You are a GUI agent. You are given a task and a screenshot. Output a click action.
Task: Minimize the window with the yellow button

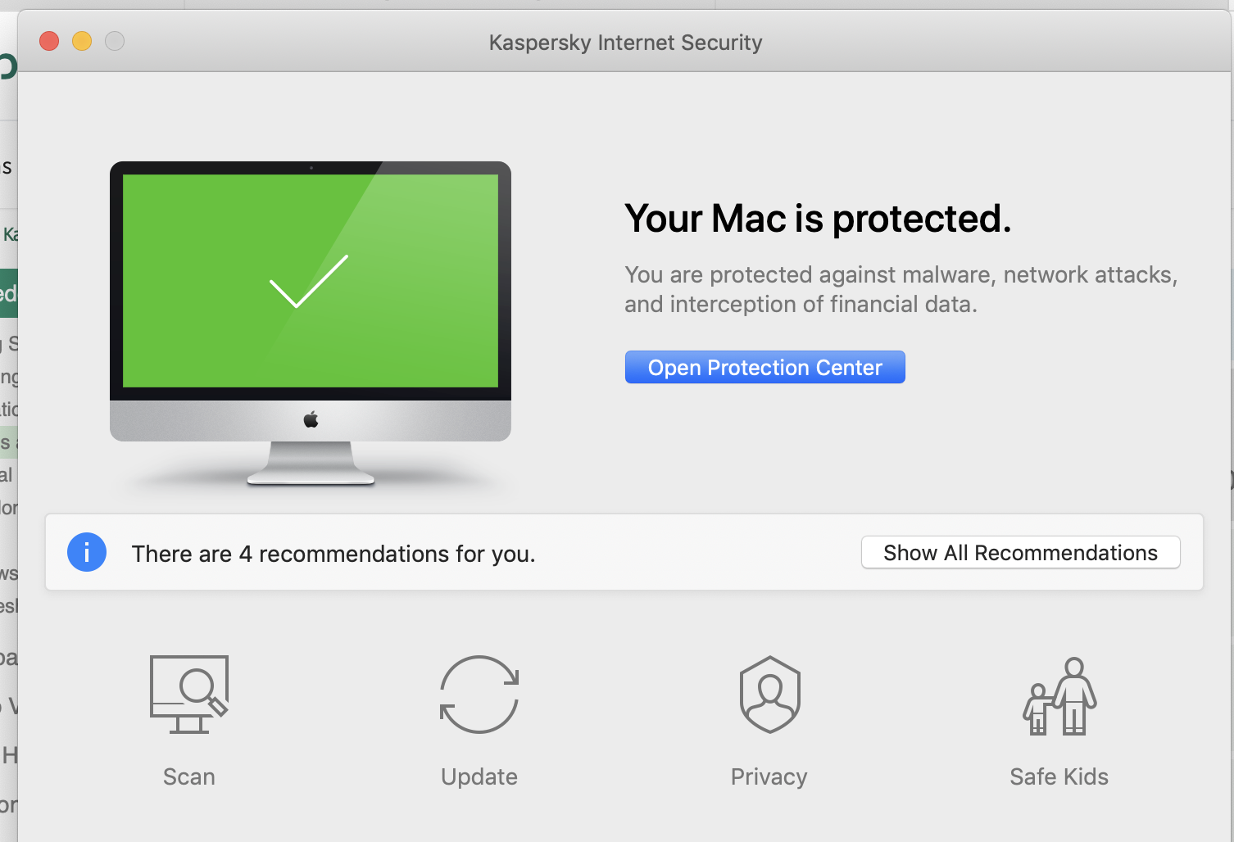[82, 41]
